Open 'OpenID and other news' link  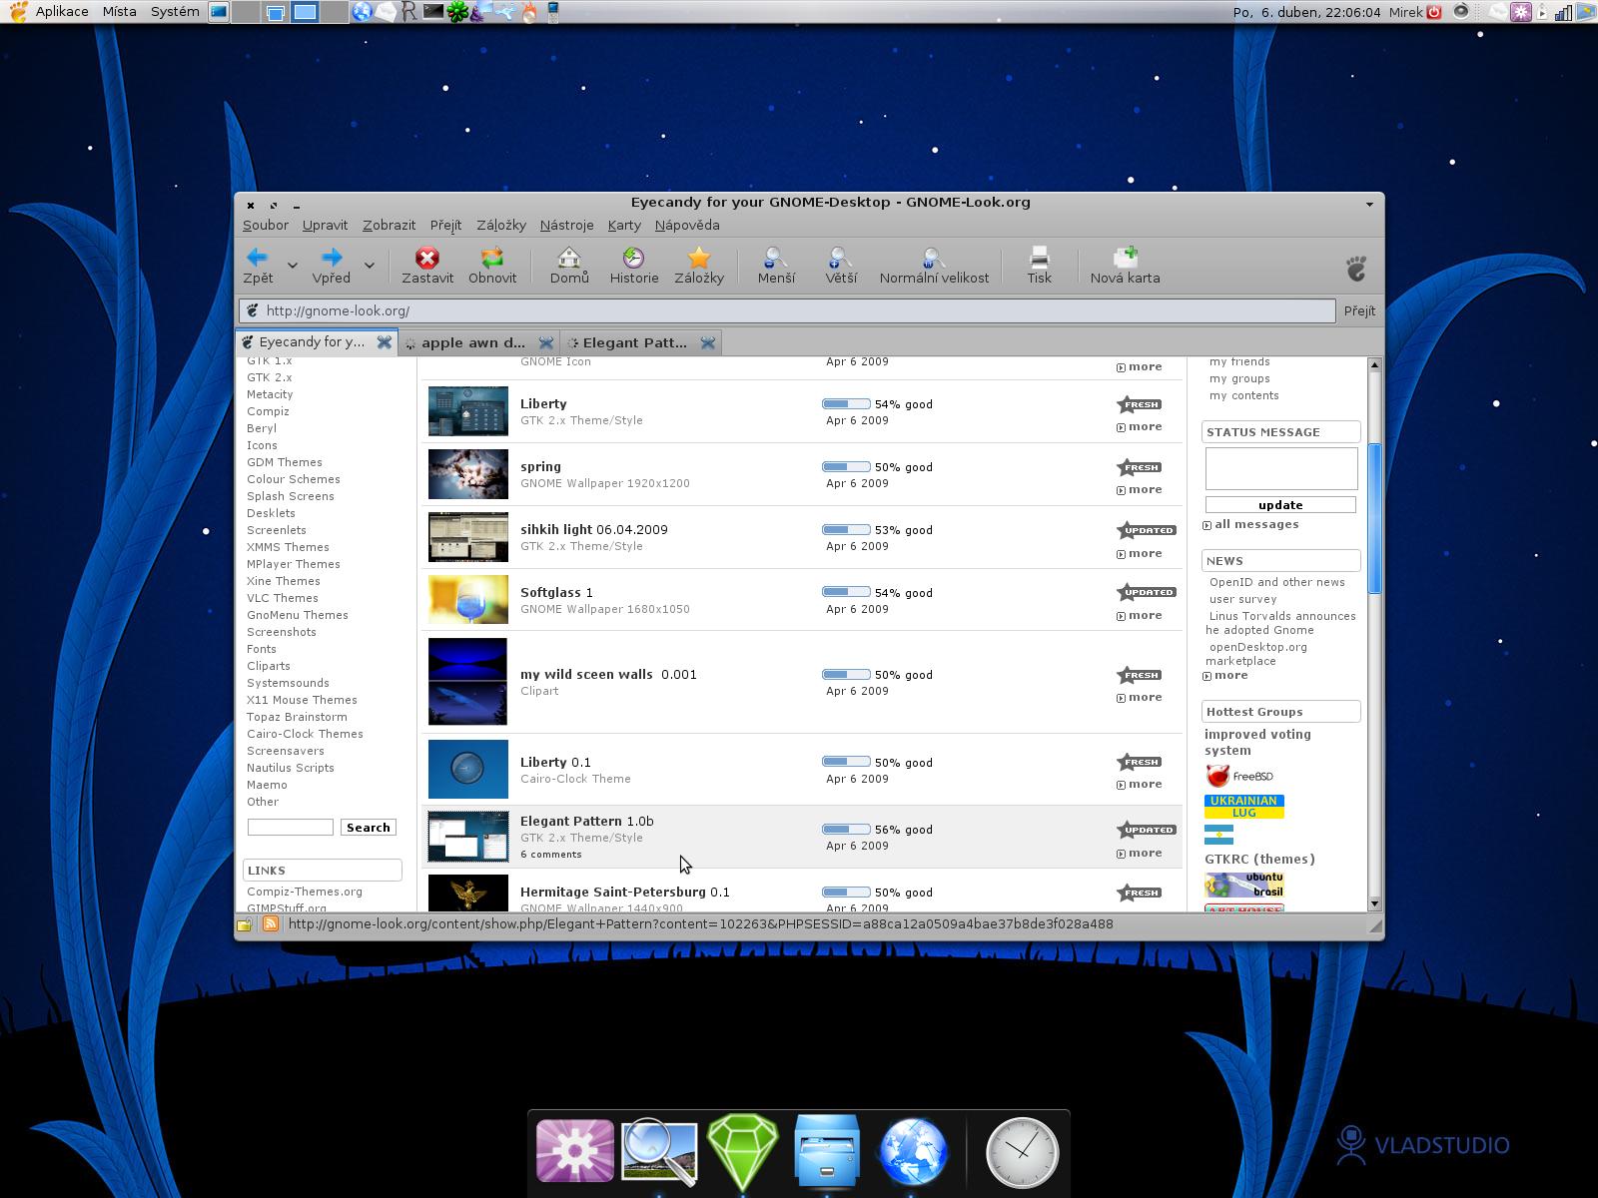point(1276,582)
